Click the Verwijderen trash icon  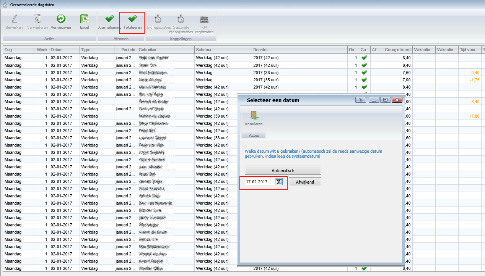click(37, 19)
